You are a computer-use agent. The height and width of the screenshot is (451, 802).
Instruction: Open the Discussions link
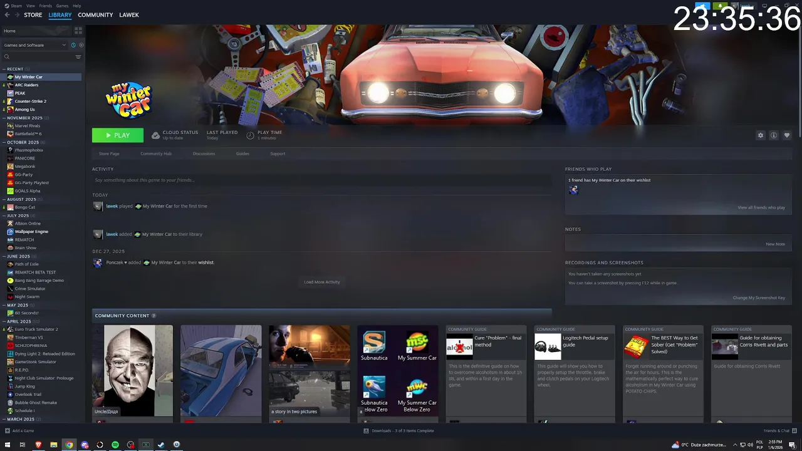pyautogui.click(x=204, y=153)
